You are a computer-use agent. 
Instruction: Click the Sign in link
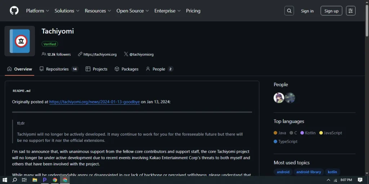(307, 11)
